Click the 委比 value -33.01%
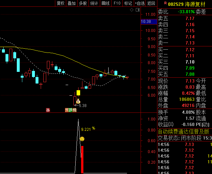Viewport: 212px width, 174px height. tap(186, 12)
